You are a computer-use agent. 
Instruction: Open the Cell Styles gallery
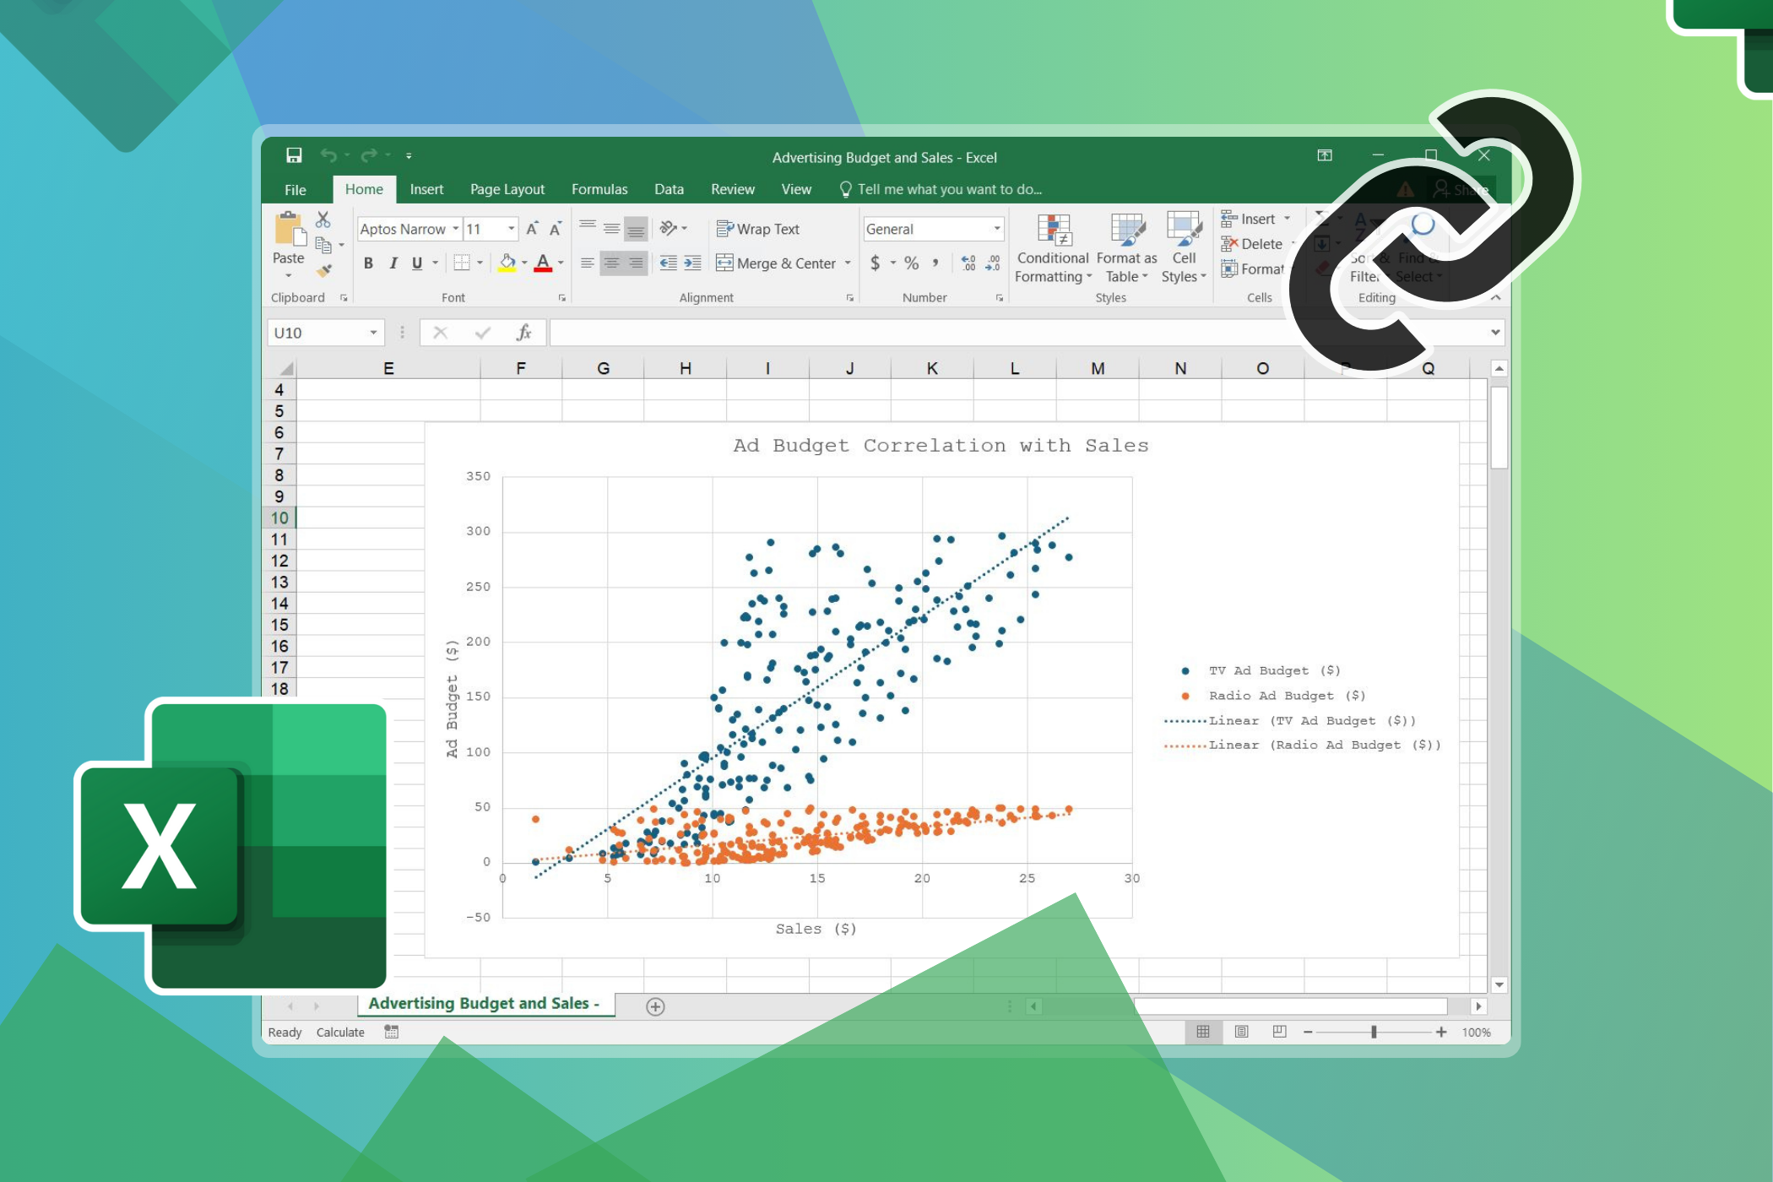[x=1182, y=249]
